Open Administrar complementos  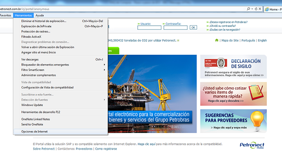[x=60, y=75]
